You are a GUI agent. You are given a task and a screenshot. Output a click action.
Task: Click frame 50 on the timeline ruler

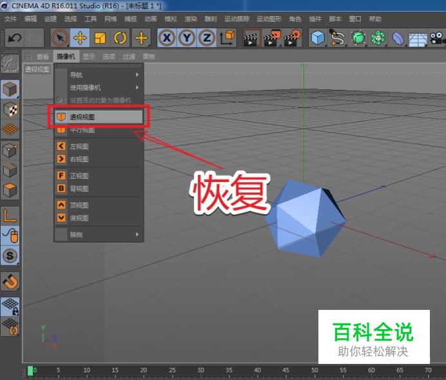(315, 370)
